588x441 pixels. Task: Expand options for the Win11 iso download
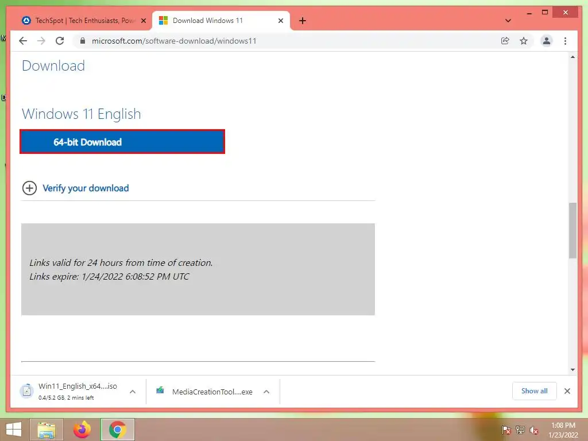(x=133, y=392)
